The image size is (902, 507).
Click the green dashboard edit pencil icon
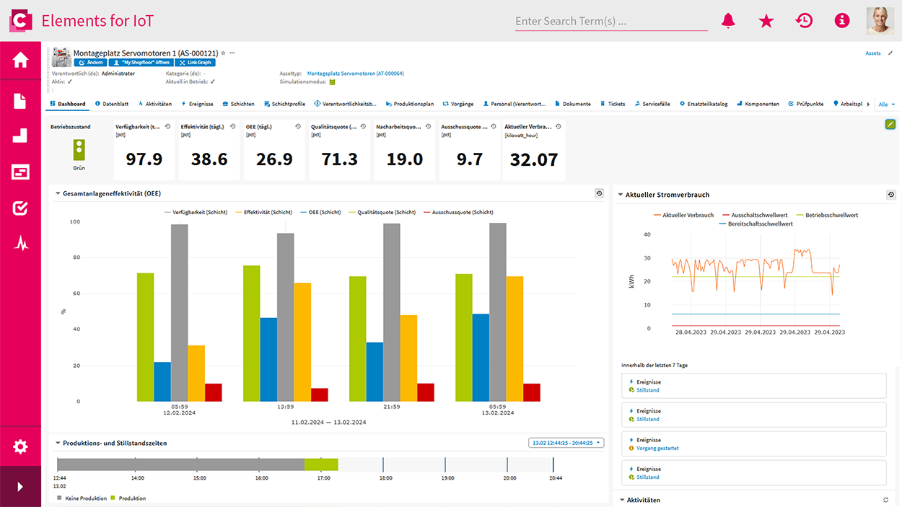click(890, 125)
